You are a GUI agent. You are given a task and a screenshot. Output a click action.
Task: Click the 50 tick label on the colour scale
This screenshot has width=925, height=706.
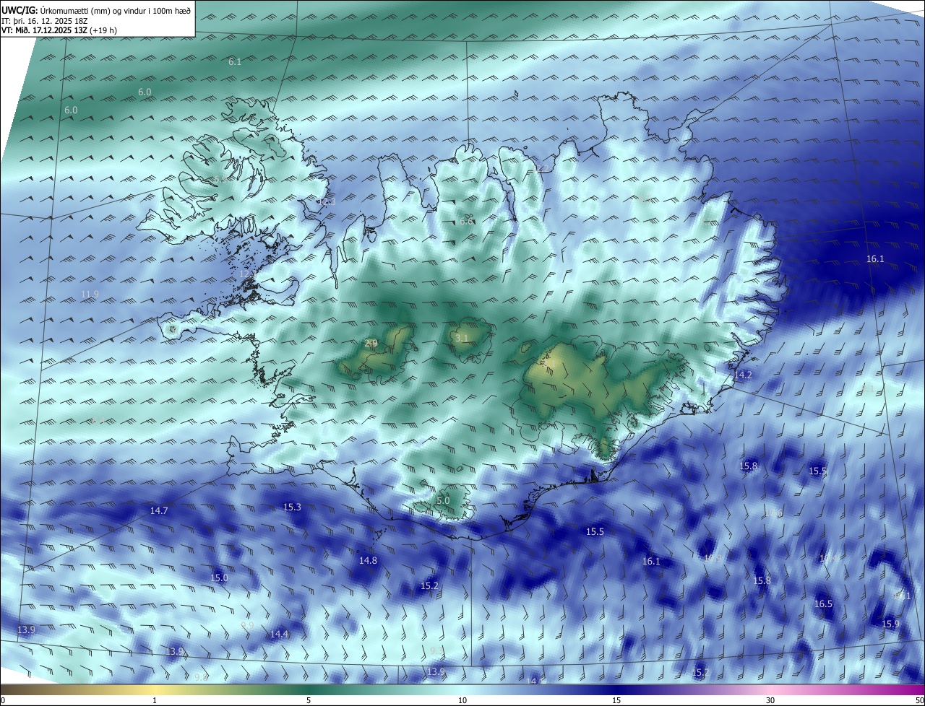point(919,700)
